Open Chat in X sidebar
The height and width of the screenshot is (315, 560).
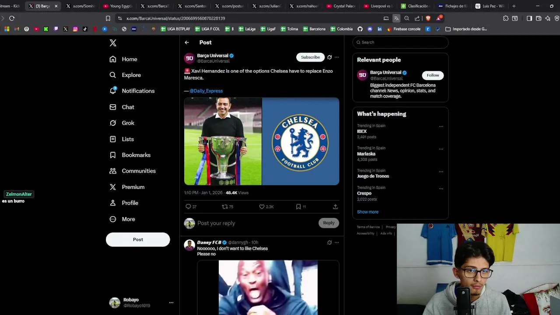click(122, 107)
